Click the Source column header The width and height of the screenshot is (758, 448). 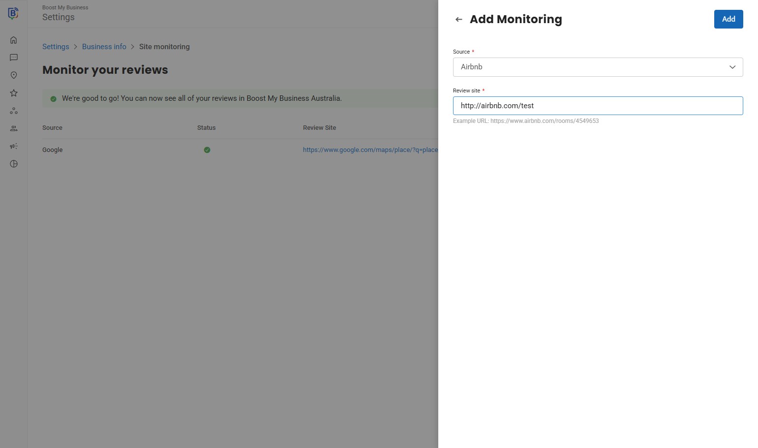click(x=52, y=128)
